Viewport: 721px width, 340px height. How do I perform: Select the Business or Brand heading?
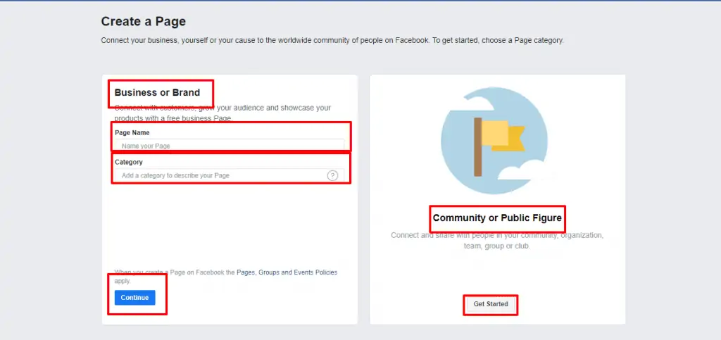point(157,92)
